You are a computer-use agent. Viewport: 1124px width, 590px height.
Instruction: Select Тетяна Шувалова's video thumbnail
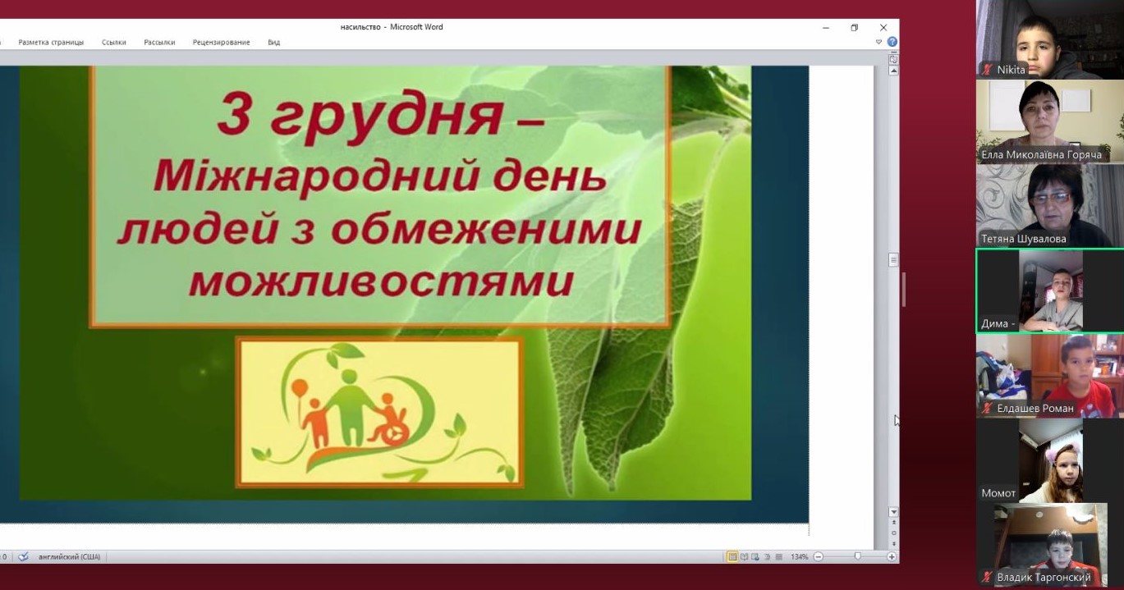tap(1049, 205)
